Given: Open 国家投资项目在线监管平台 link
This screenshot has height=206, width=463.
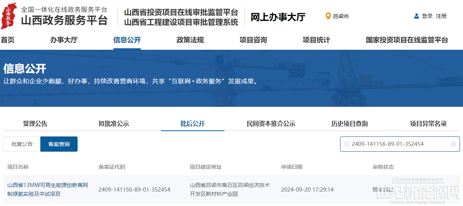Looking at the screenshot, I should 407,40.
